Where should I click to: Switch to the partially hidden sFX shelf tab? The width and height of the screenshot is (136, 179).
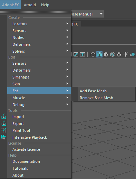76,24
